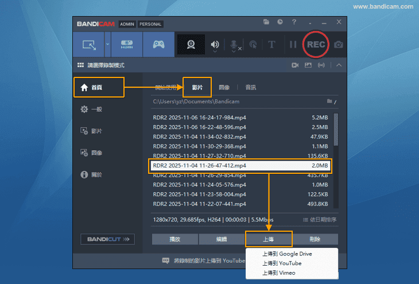The width and height of the screenshot is (419, 284).
Task: Click the 播放 play button
Action: tap(175, 239)
